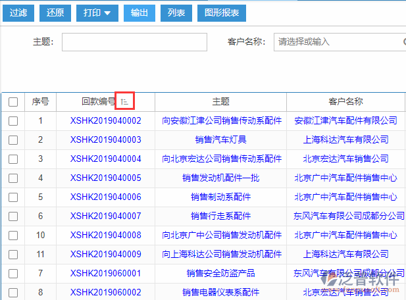Toggle the select-all checkbox in table header
The image size is (406, 300).
coord(13,102)
